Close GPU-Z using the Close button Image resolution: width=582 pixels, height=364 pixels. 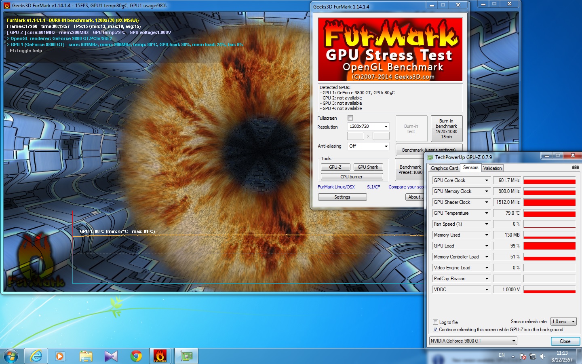[565, 341]
